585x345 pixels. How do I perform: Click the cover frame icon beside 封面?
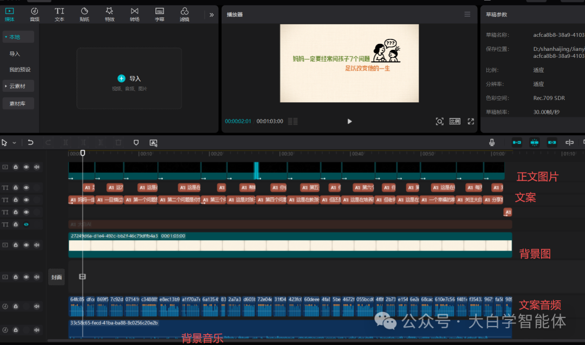coord(82,276)
